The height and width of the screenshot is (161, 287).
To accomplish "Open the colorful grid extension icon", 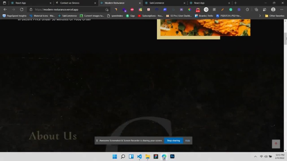I will click(x=140, y=9).
